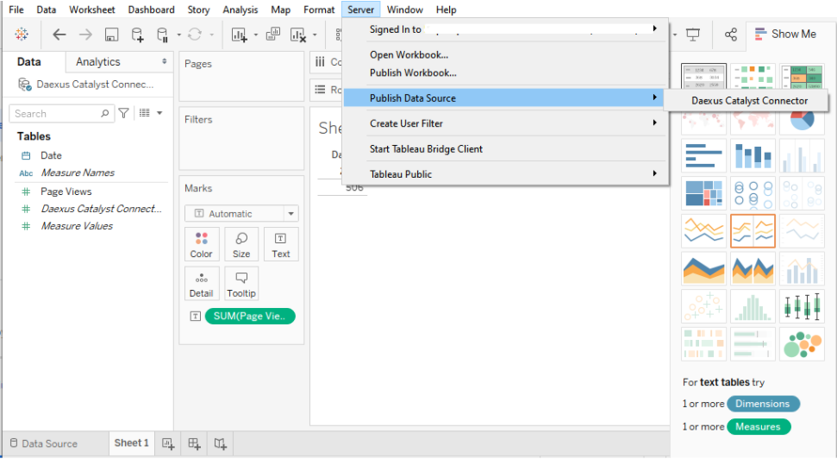Screen dimensions: 837x465
Task: Click the Show Me button
Action: [786, 35]
